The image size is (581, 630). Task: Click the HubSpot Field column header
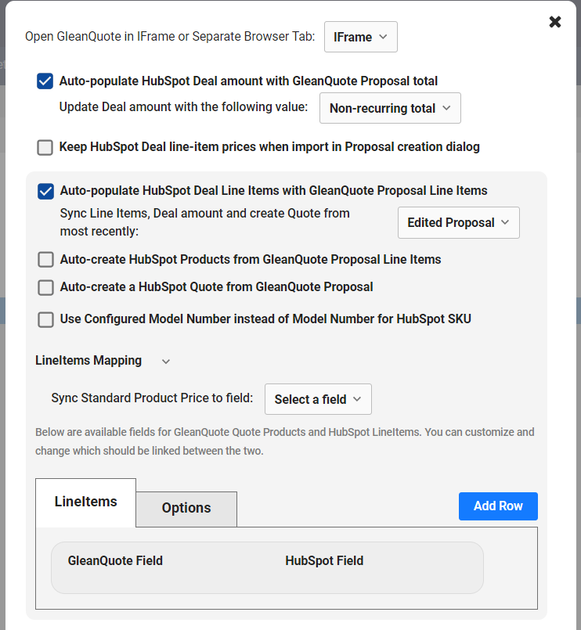click(x=324, y=561)
